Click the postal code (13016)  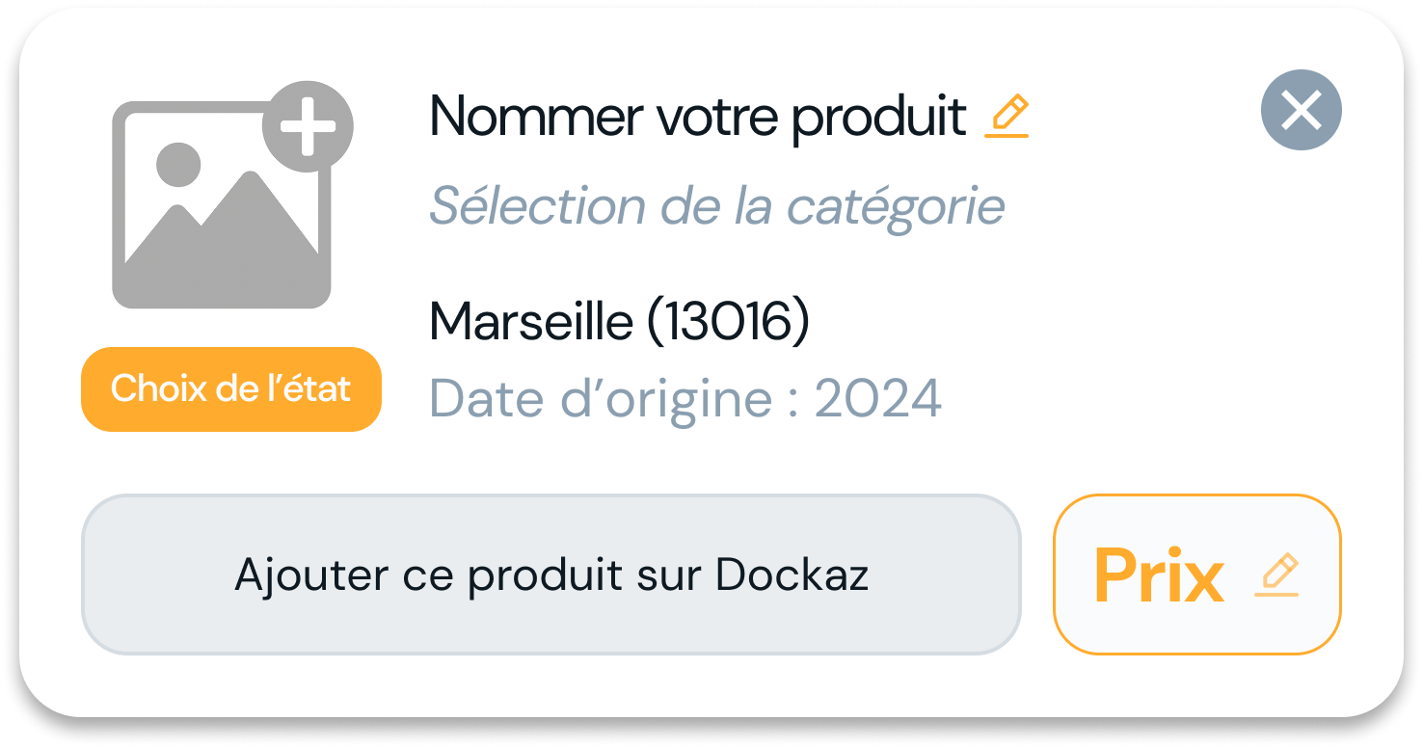729,321
